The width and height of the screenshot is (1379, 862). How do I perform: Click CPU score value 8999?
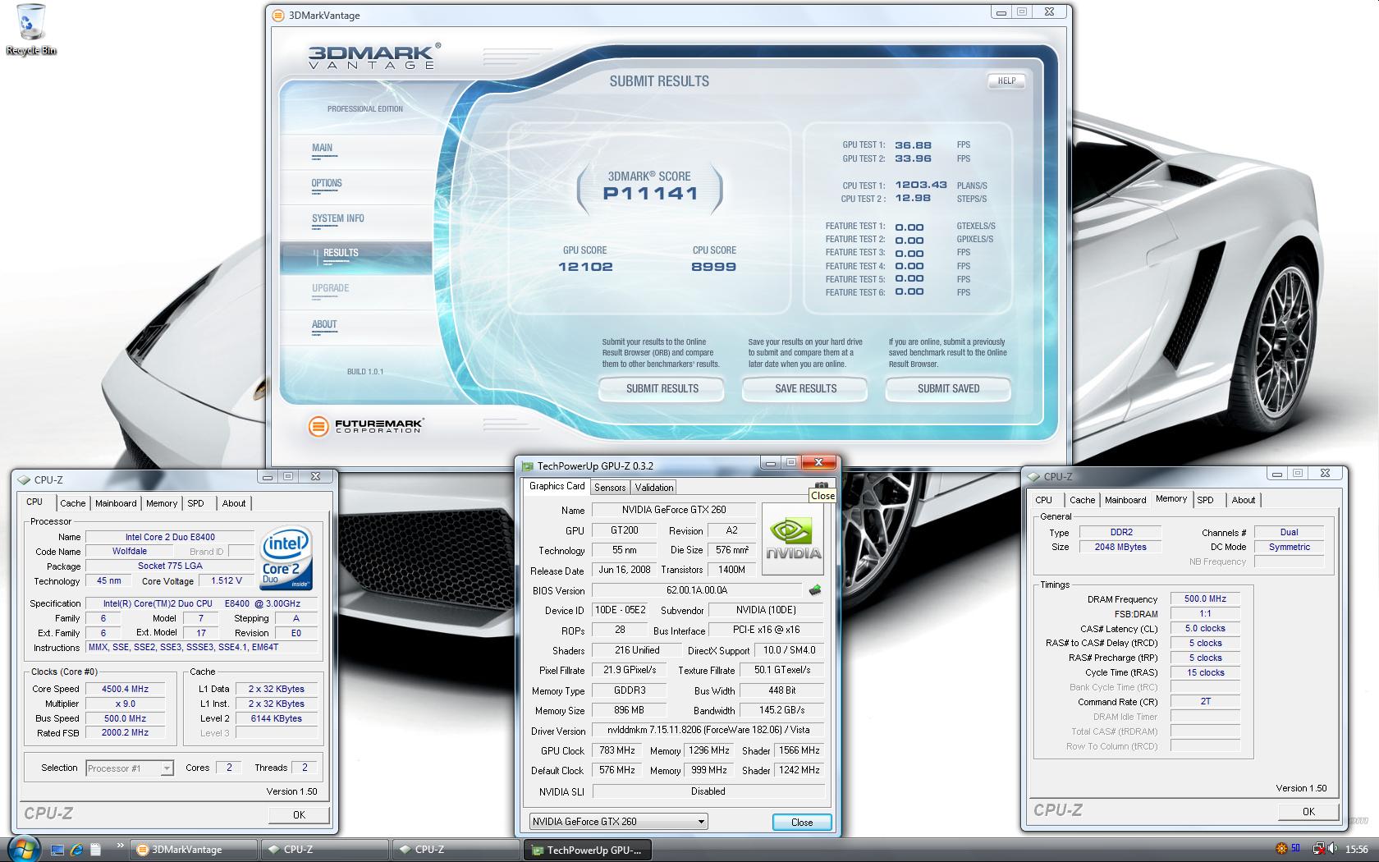713,267
